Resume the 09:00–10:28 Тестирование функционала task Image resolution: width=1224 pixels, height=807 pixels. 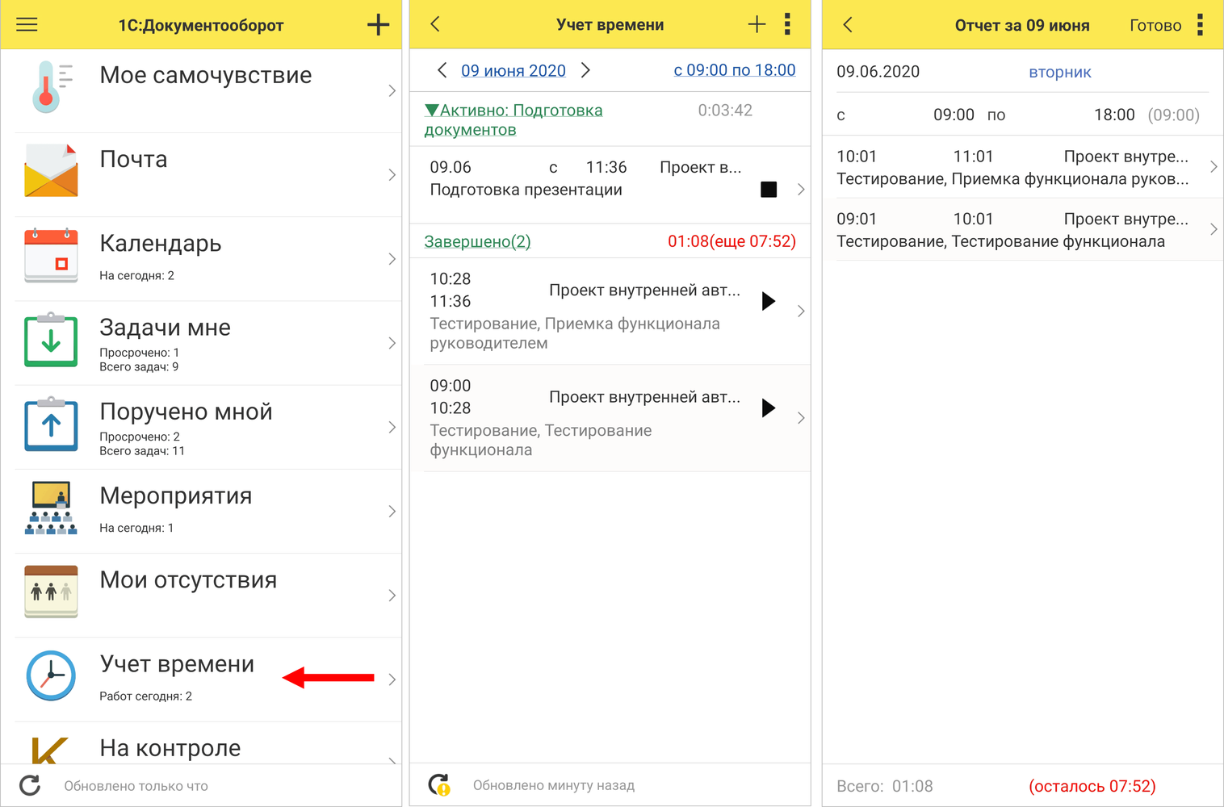pyautogui.click(x=769, y=408)
